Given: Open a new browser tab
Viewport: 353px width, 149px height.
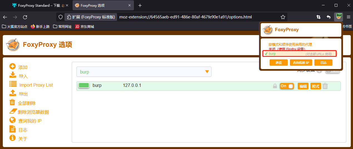Looking at the screenshot, I should pos(140,6).
